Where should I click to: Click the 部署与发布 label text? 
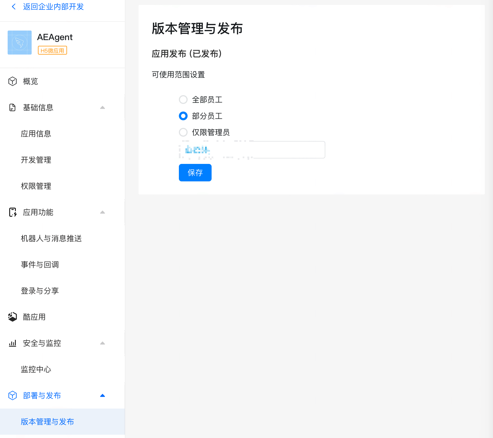pyautogui.click(x=42, y=395)
